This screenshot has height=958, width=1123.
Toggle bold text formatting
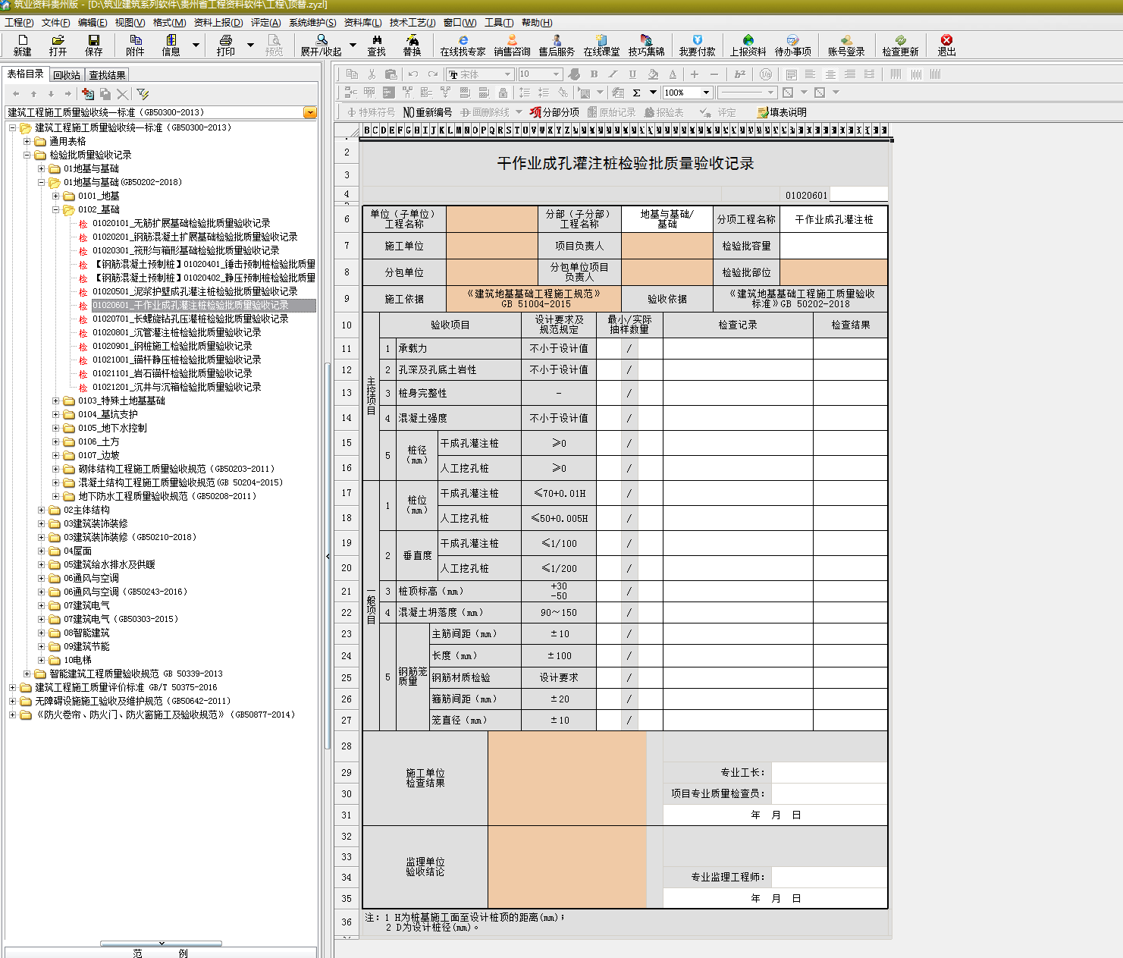[x=594, y=74]
